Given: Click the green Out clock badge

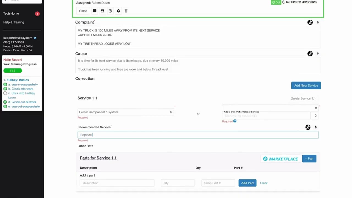Looking at the screenshot, I should click(276, 2).
